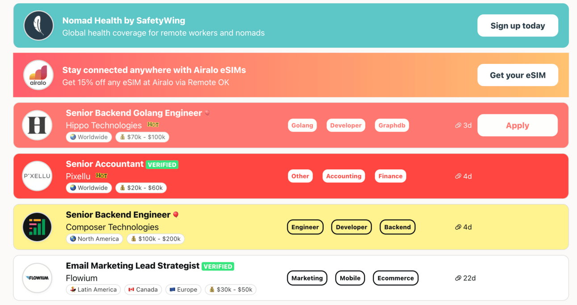Click the North America location tag
The width and height of the screenshot is (577, 305).
[x=94, y=239]
